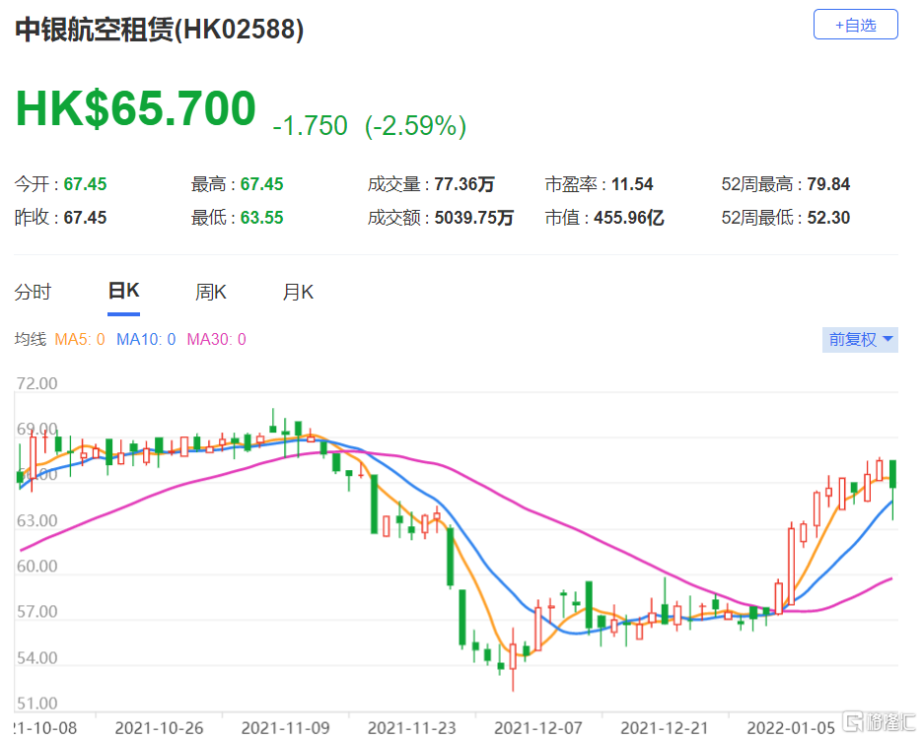Open the 周K weekly chart tab
The height and width of the screenshot is (739, 923).
click(211, 292)
